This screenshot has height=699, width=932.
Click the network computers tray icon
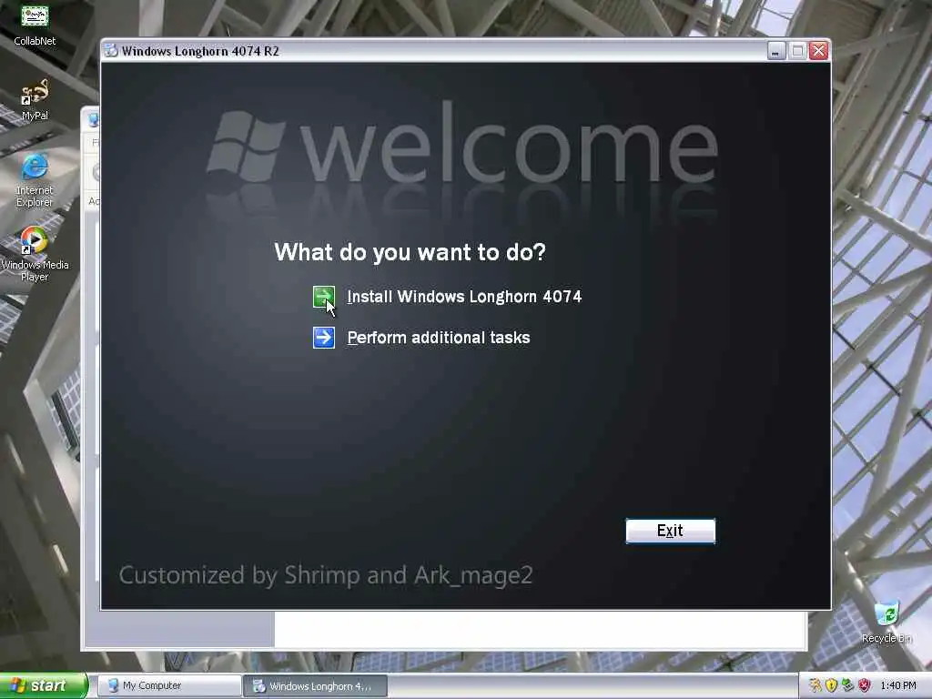pyautogui.click(x=848, y=685)
